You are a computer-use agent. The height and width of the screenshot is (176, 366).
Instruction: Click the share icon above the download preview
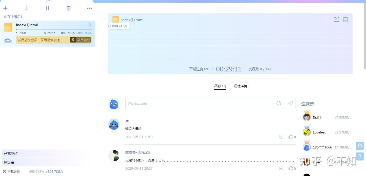click(x=336, y=19)
